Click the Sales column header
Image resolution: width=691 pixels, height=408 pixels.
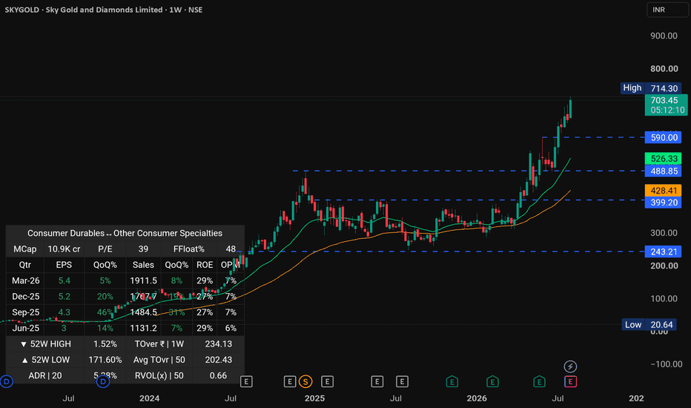pyautogui.click(x=143, y=265)
